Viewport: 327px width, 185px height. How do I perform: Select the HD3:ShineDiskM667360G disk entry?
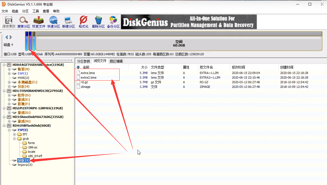click(x=38, y=117)
